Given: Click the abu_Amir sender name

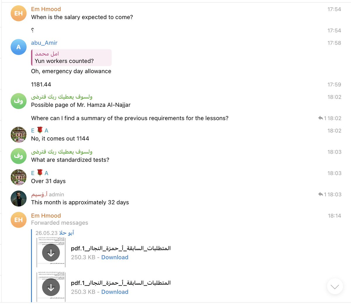Looking at the screenshot, I should tap(44, 43).
